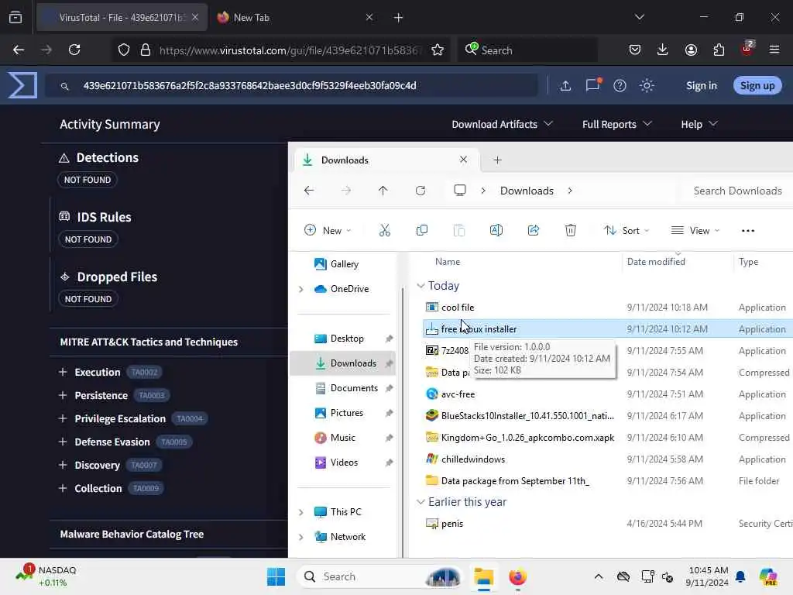Switch to the New Tab browser tab
Screen dimensions: 793x595
point(294,17)
